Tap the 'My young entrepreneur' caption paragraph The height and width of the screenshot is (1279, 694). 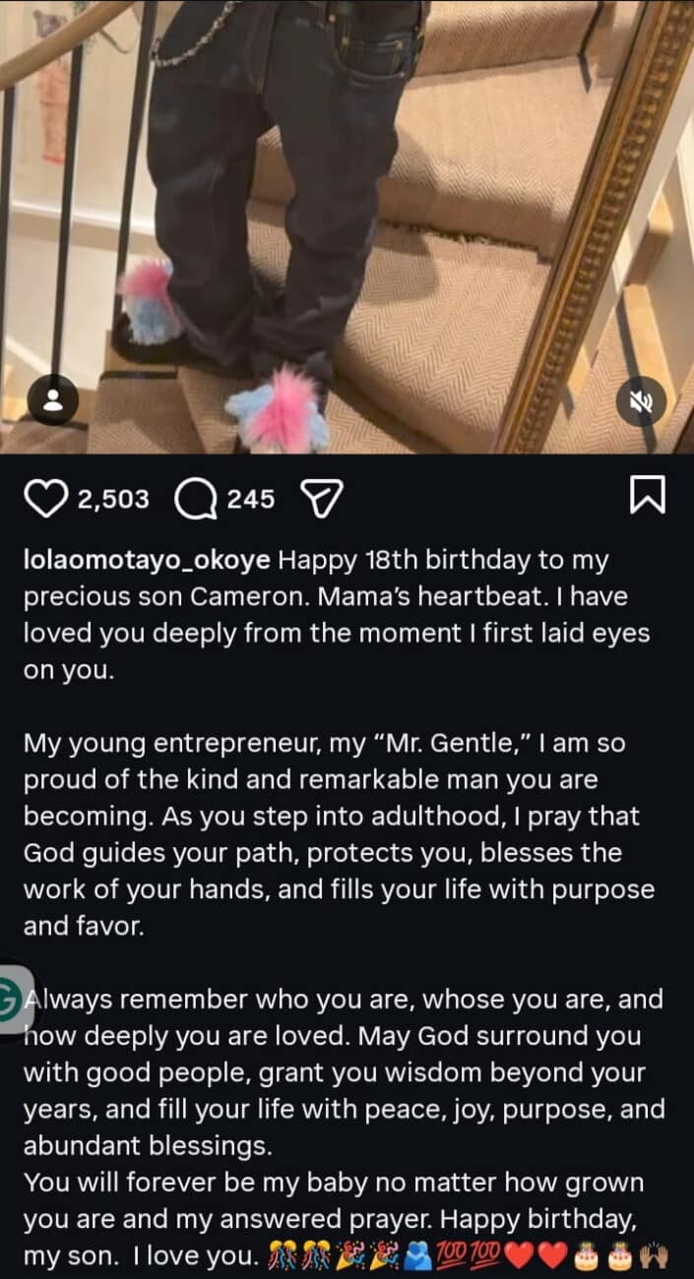339,834
